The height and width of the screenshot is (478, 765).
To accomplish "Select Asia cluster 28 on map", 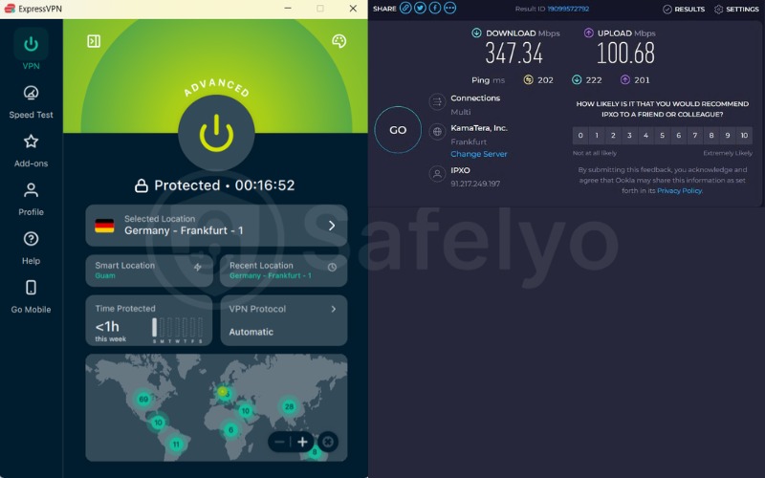I will tap(289, 406).
